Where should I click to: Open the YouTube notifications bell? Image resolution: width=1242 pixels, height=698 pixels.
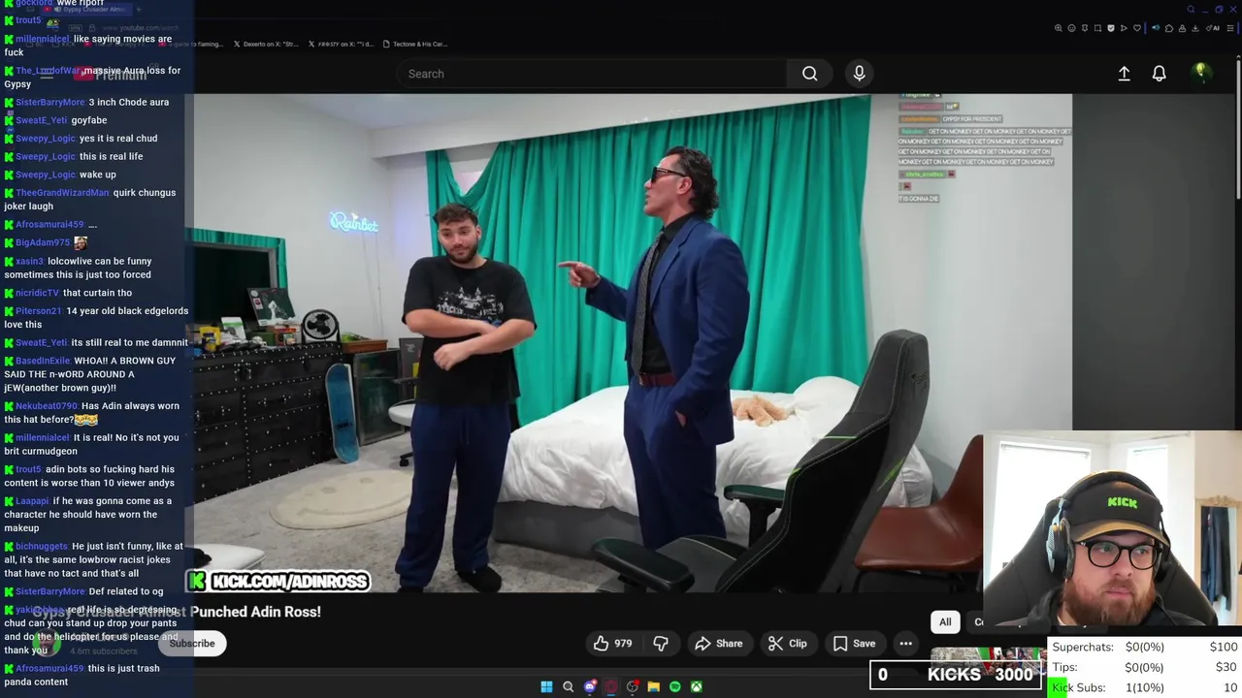pyautogui.click(x=1159, y=74)
